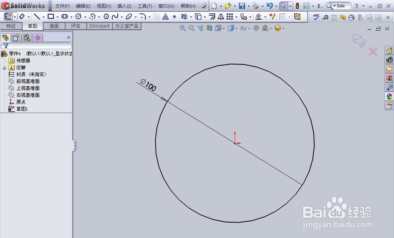
Task: Open the Section Properties icon
Action: tap(343, 17)
